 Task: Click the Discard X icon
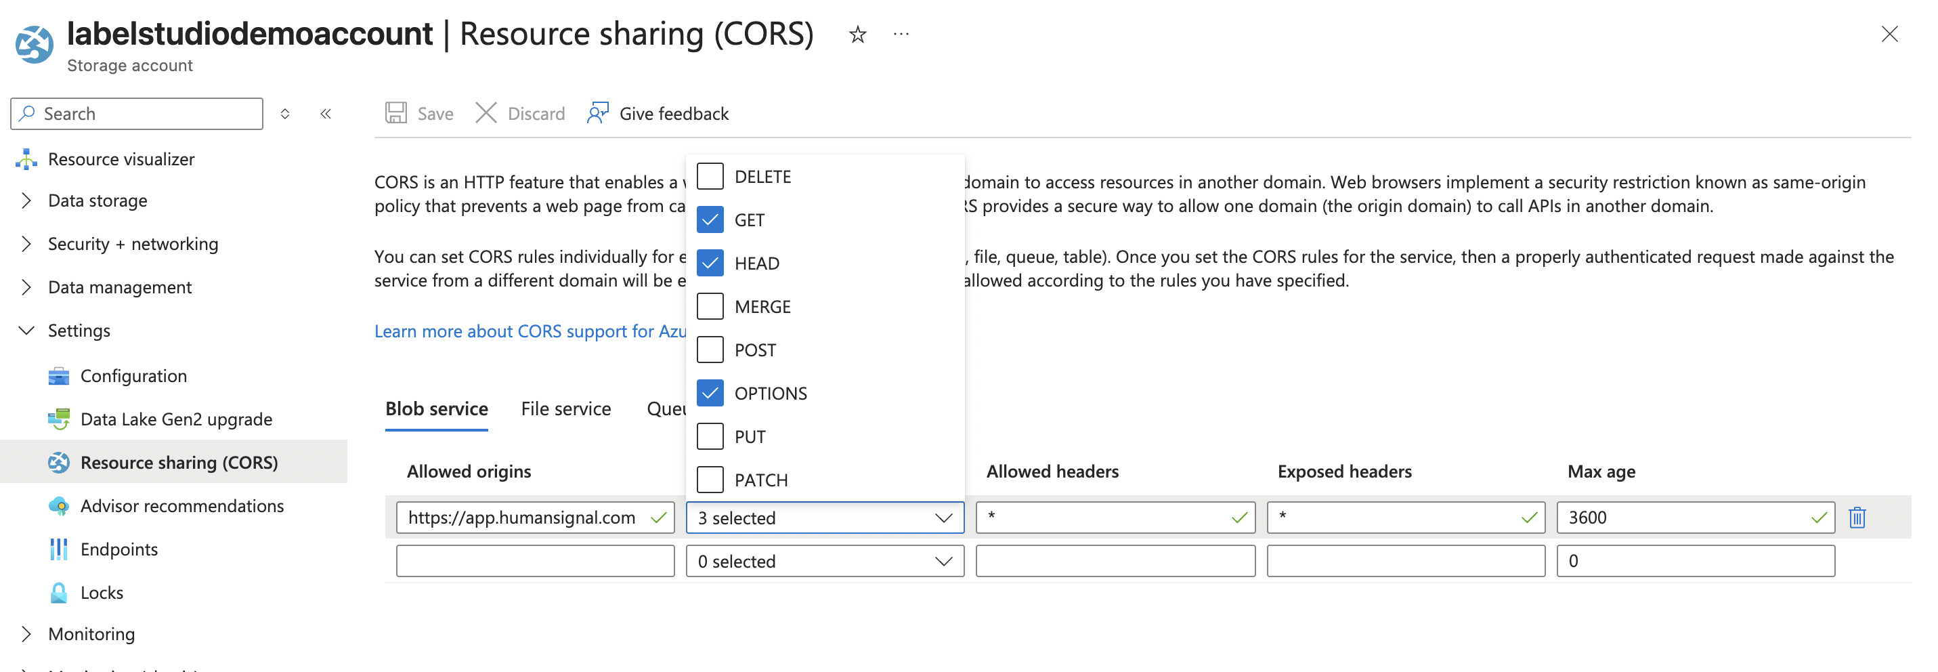tap(486, 113)
